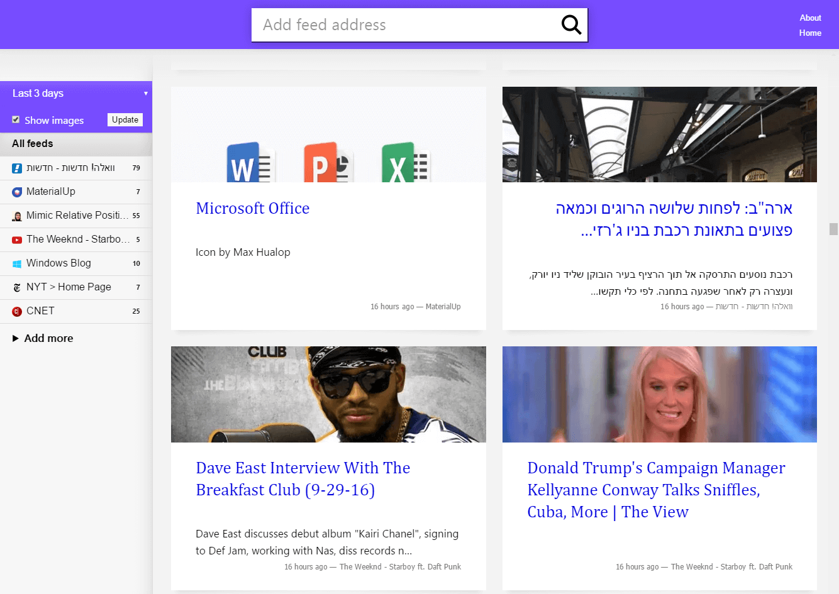Click the NYT Home Page feed icon
Image resolution: width=839 pixels, height=594 pixels.
(x=17, y=287)
